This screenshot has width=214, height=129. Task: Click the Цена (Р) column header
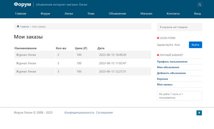pyautogui.click(x=81, y=48)
